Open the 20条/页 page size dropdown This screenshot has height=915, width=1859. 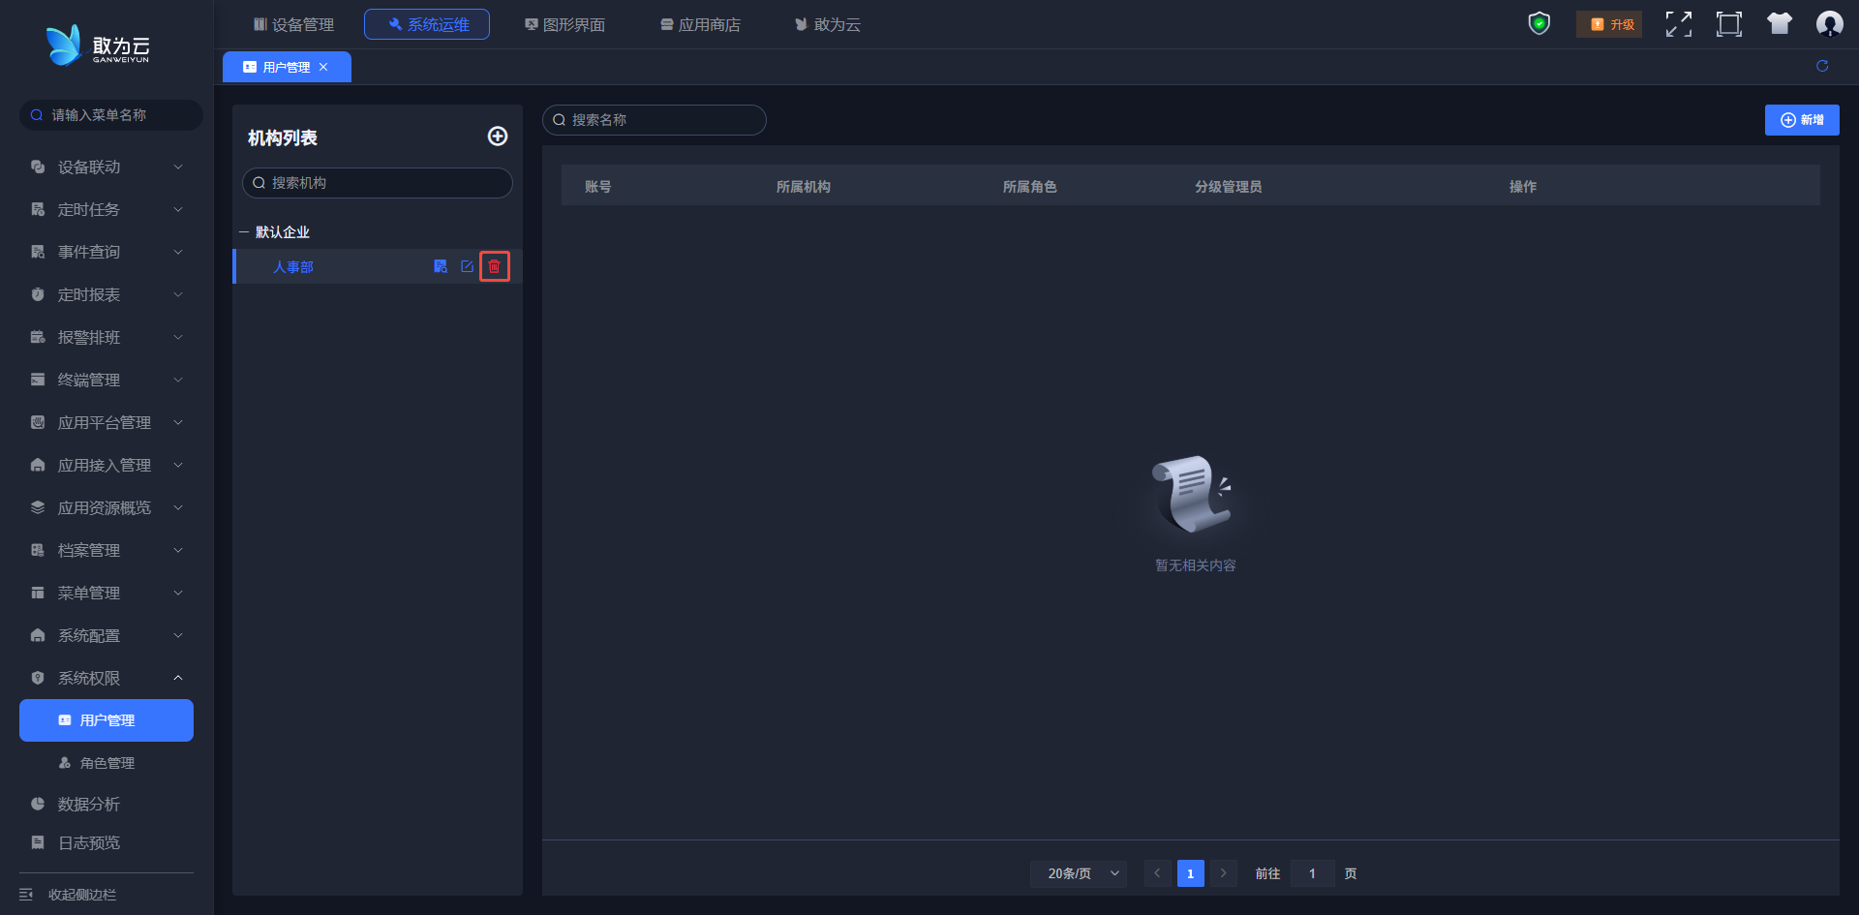pyautogui.click(x=1079, y=873)
